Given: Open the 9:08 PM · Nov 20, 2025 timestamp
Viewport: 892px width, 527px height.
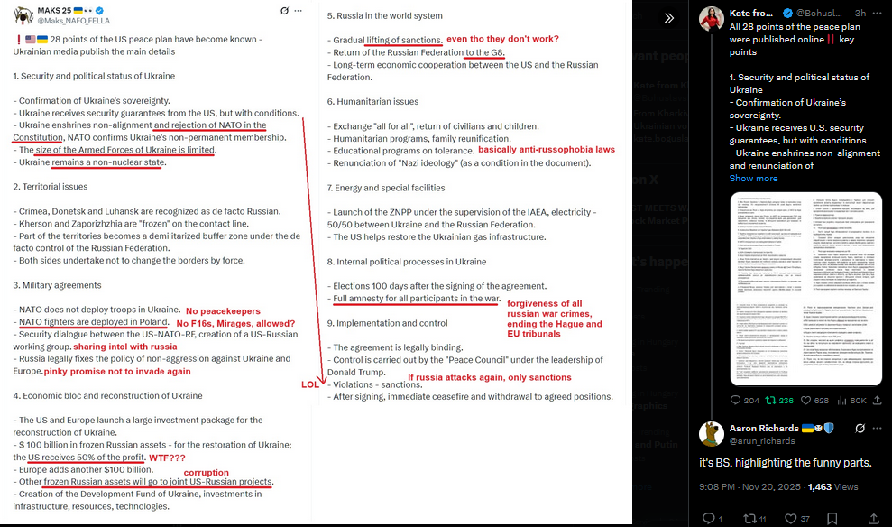Looking at the screenshot, I should pyautogui.click(x=749, y=486).
